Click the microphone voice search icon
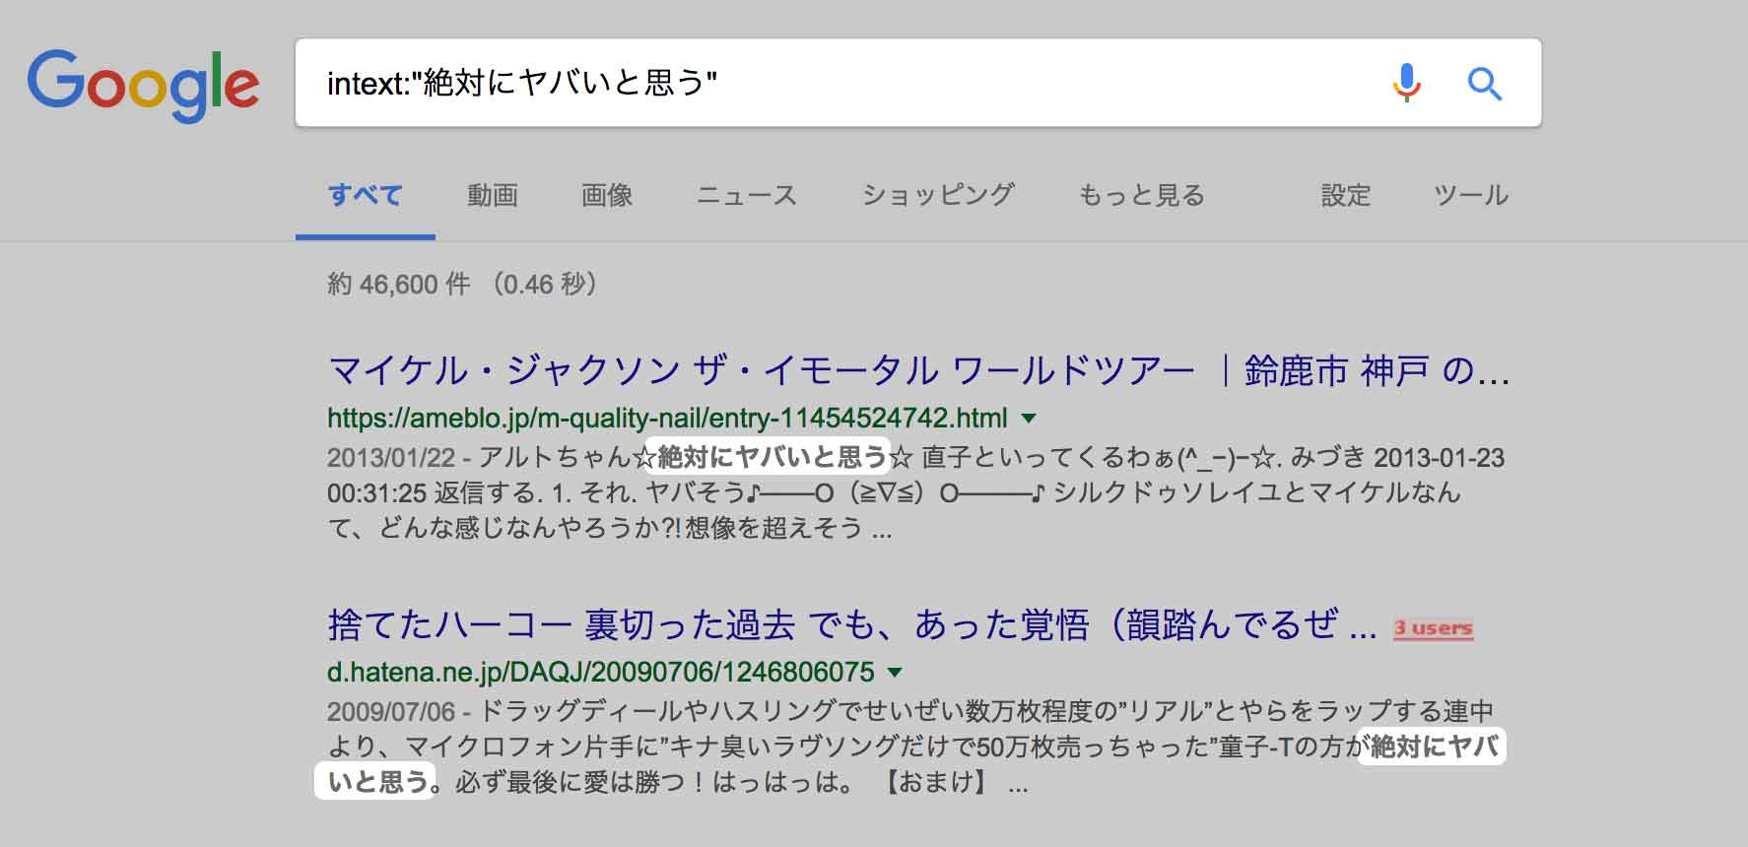The height and width of the screenshot is (847, 1748). 1407,83
